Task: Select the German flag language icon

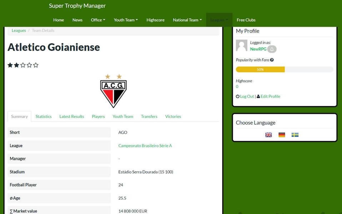Action: (281, 135)
